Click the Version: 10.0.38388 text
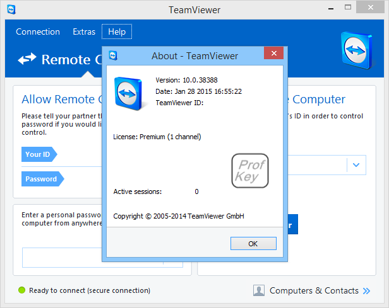 pyautogui.click(x=186, y=80)
